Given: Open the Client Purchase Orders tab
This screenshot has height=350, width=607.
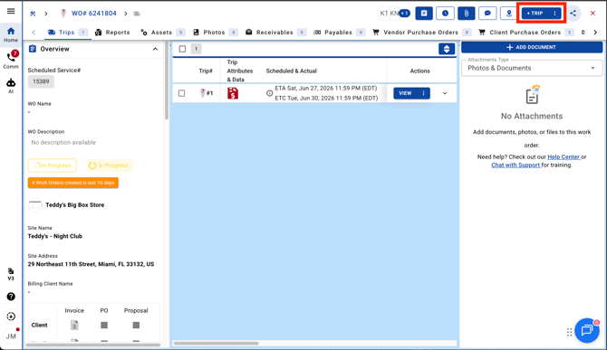Looking at the screenshot, I should tap(526, 33).
